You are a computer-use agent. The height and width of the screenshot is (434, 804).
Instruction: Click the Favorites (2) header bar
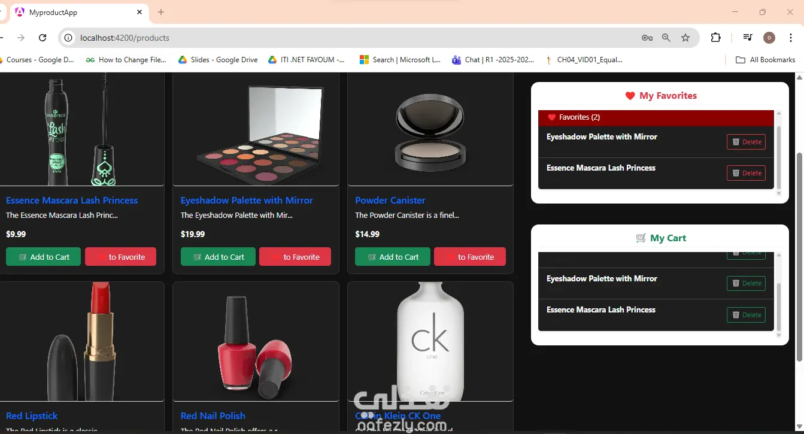coord(656,117)
